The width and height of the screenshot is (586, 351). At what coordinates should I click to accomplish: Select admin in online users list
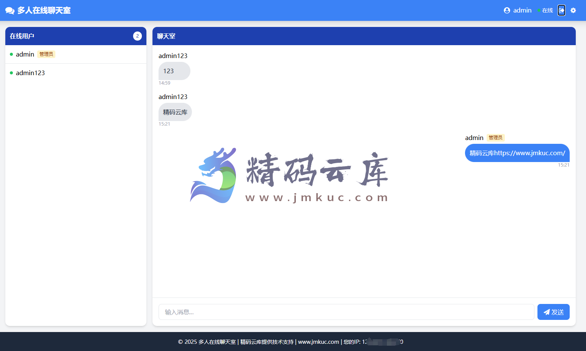coord(76,54)
